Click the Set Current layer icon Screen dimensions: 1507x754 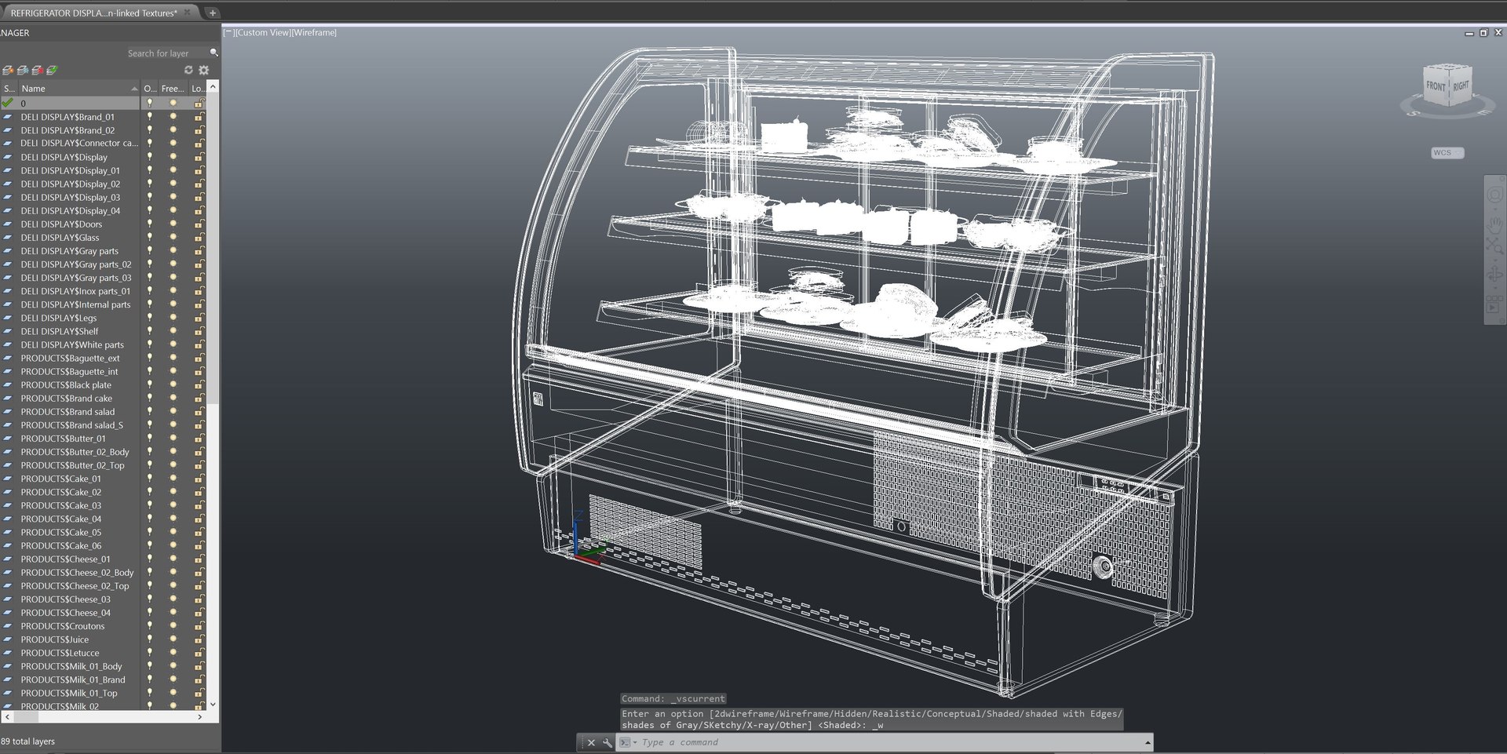click(52, 71)
